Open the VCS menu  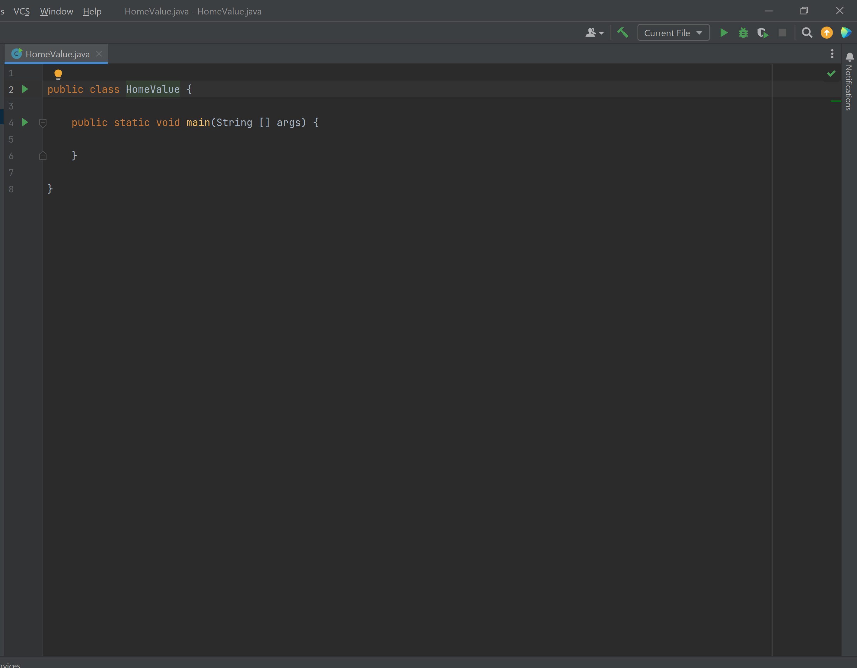[x=22, y=11]
